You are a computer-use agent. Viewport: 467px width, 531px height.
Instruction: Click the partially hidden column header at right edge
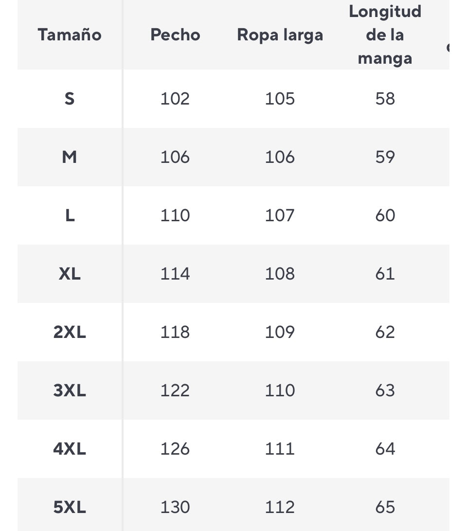448,48
